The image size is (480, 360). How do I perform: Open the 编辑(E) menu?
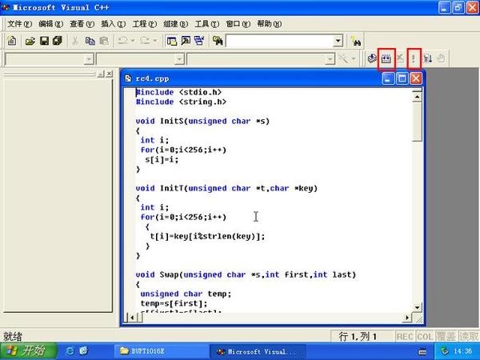pyautogui.click(x=51, y=23)
